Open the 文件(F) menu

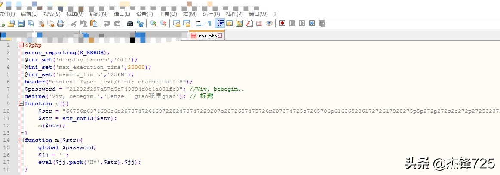[7, 14]
